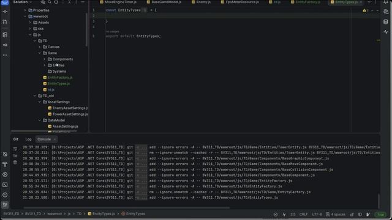Screen dimensions: 392x220
Task: Switch to FpsMeterResource.js tab
Action: pyautogui.click(x=240, y=2)
